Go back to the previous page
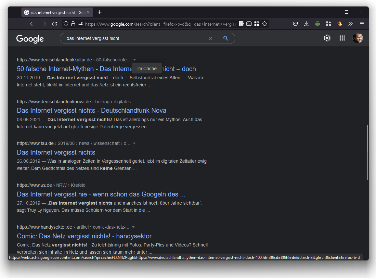376x278 pixels. (32, 24)
